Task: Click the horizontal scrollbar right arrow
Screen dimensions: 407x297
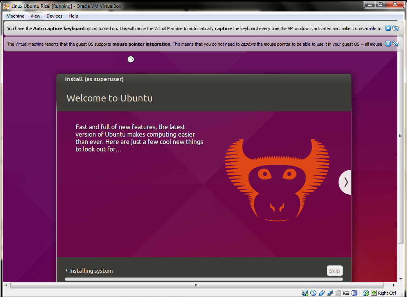Action: [394, 285]
